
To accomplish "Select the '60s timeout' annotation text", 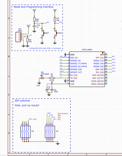I will (63, 114).
